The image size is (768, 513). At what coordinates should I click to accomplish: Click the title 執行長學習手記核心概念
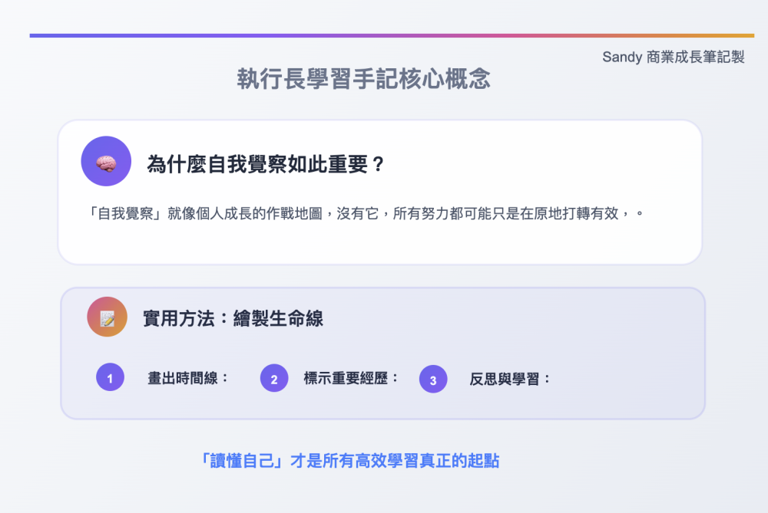[x=364, y=79]
